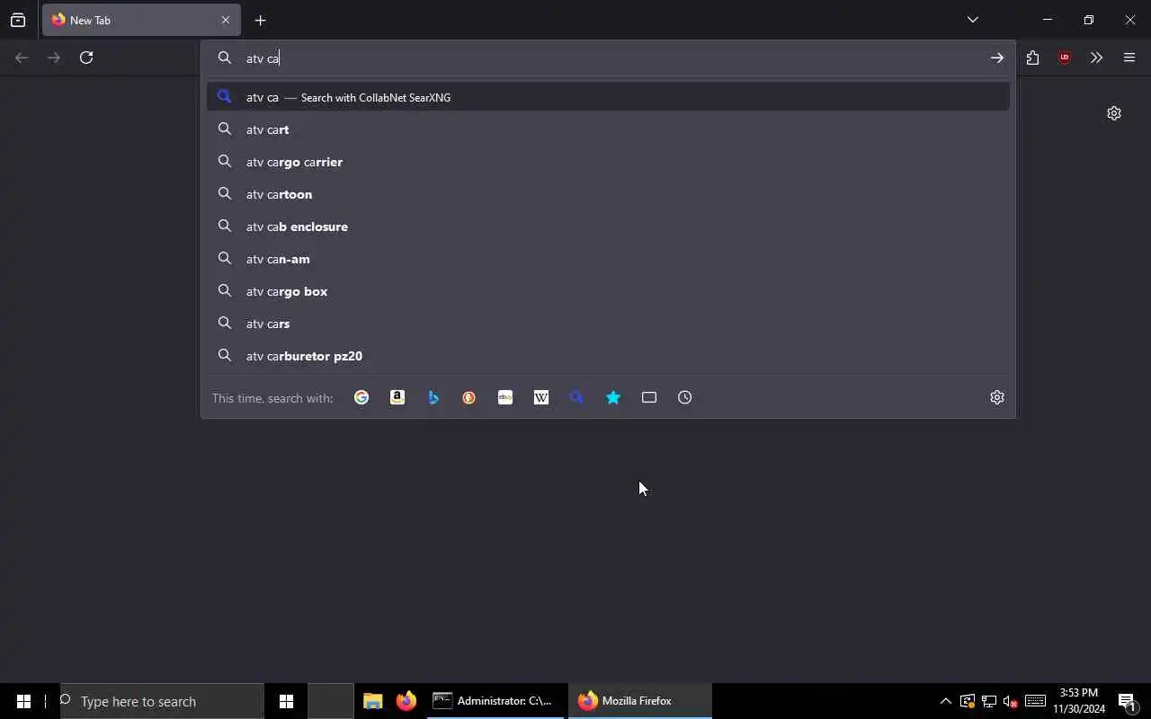The image size is (1151, 719).
Task: Choose the "atv cargo carrier" suggestion
Action: [x=608, y=162]
